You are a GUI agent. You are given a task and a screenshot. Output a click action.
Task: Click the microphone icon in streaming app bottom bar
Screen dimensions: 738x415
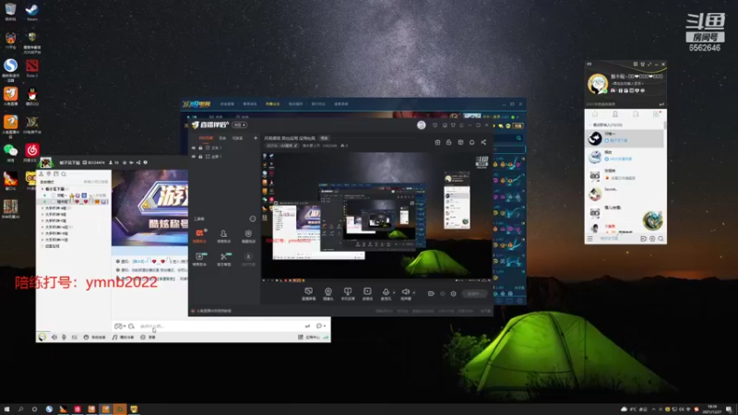coord(386,293)
